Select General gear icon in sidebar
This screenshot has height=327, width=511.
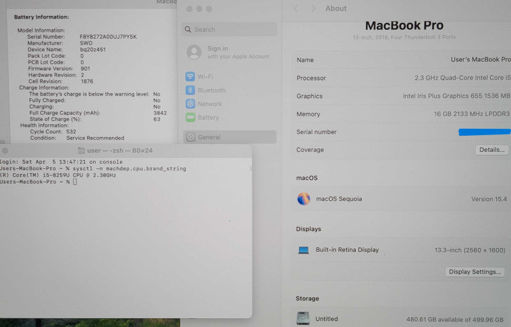[190, 137]
